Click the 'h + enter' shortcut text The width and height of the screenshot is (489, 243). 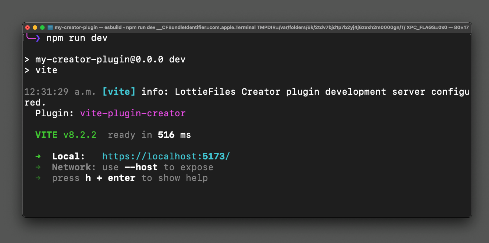(x=110, y=178)
